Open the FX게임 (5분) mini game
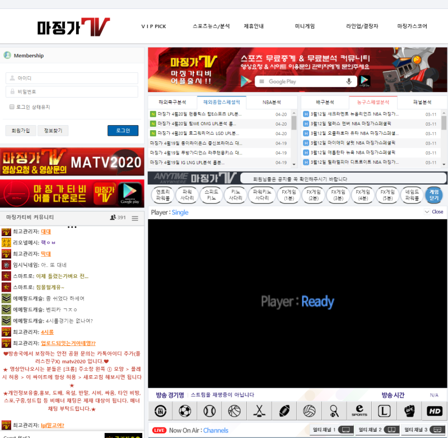This screenshot has width=448, height=438. coord(388,195)
